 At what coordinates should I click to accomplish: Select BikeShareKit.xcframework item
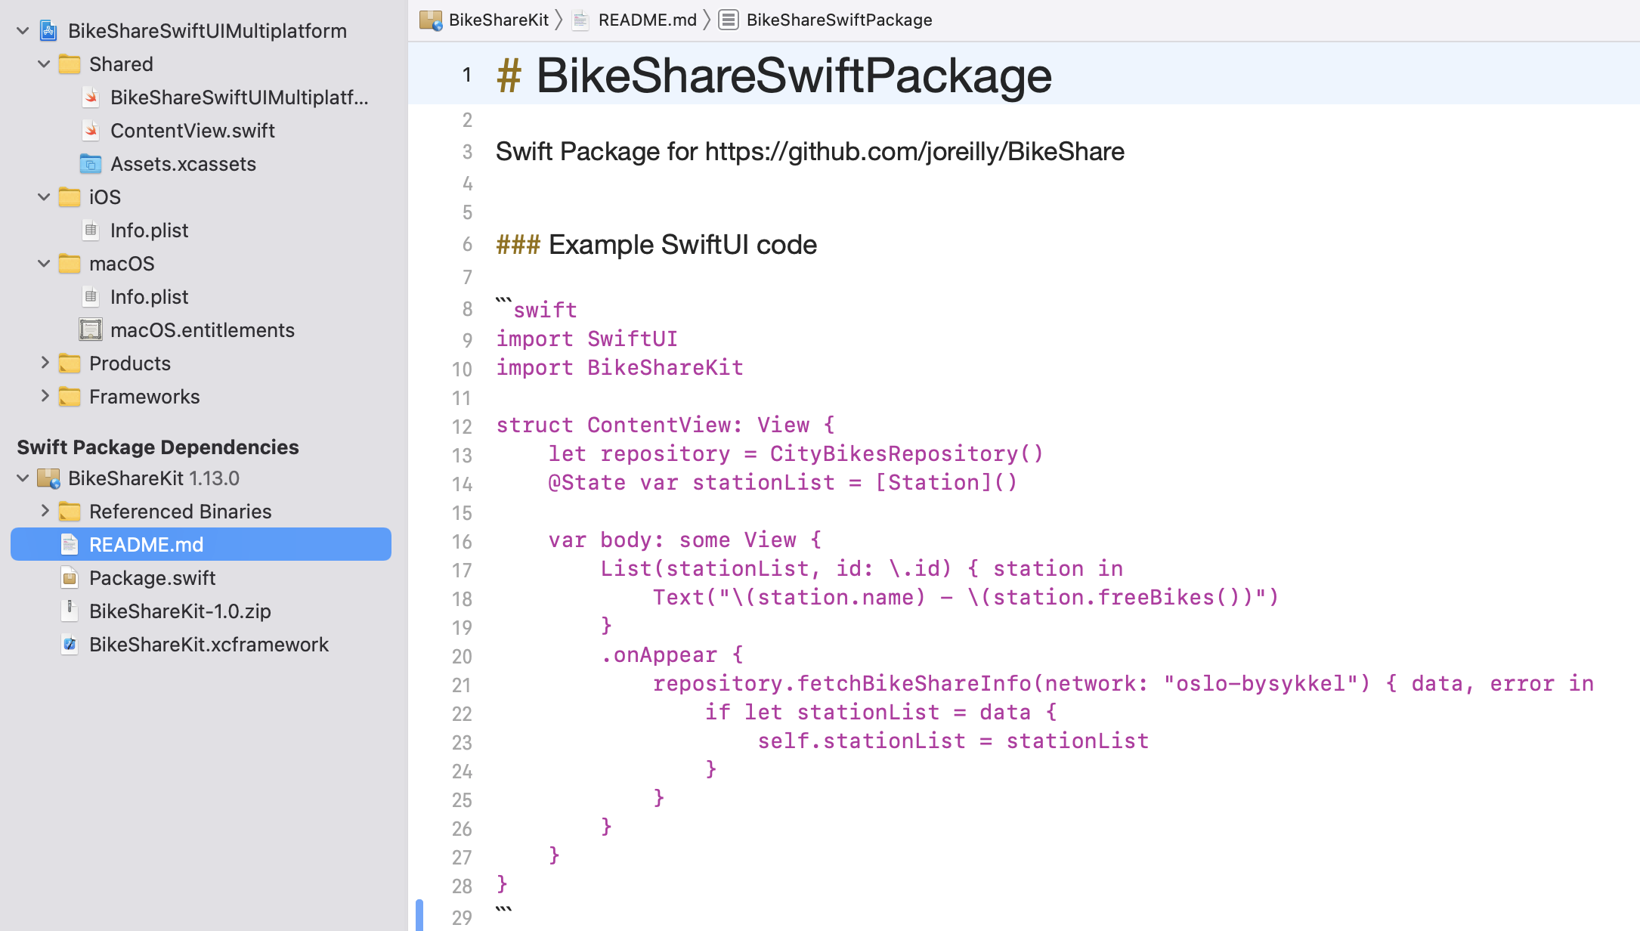tap(209, 645)
